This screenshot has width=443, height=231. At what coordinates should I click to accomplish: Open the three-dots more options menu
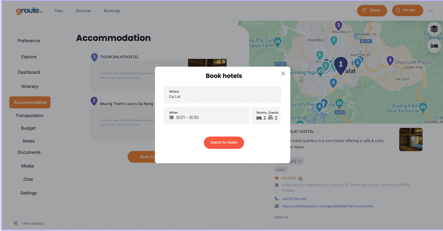click(431, 11)
